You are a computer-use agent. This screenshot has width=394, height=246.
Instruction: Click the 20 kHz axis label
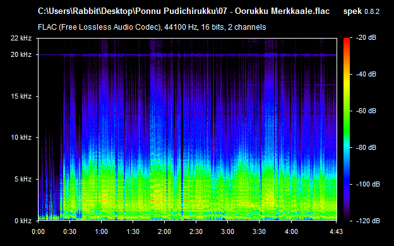[21, 54]
